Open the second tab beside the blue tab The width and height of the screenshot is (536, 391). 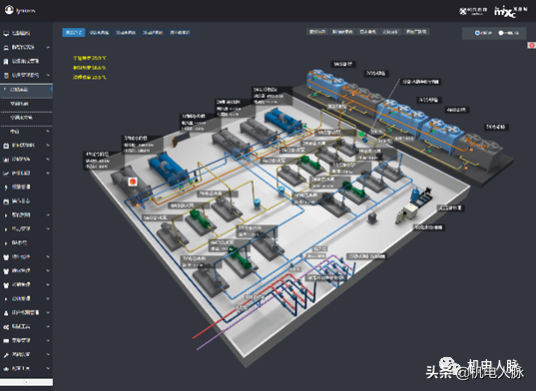coord(99,33)
